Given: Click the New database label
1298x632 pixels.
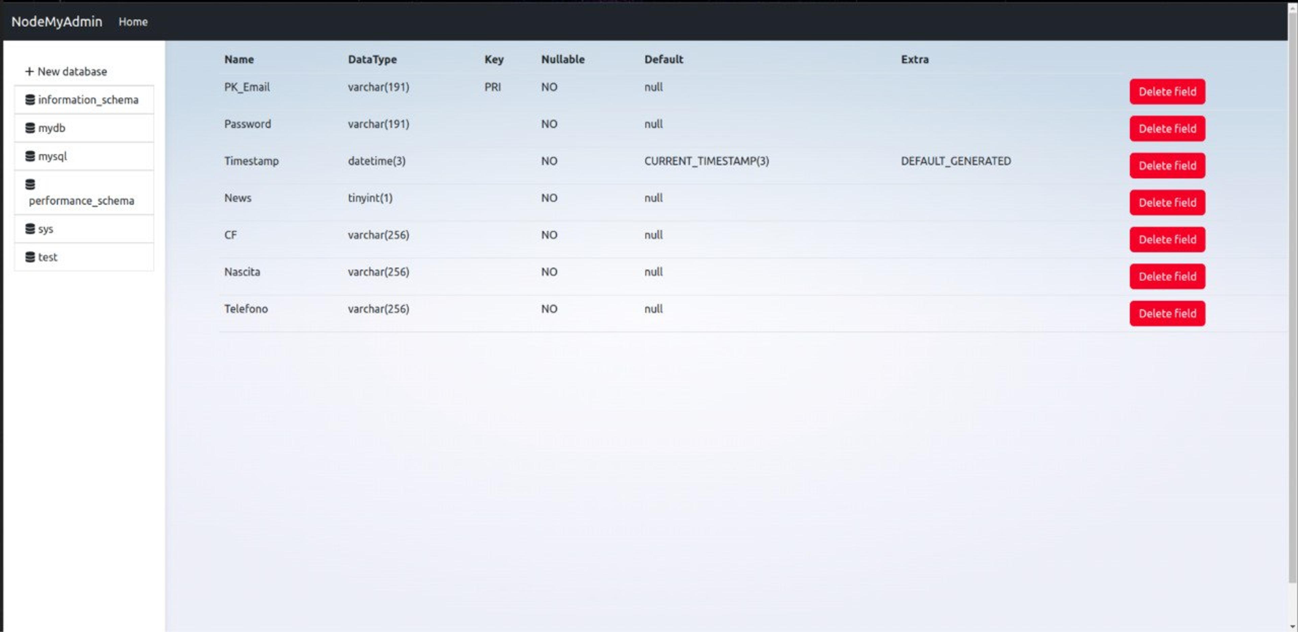Looking at the screenshot, I should (x=72, y=72).
